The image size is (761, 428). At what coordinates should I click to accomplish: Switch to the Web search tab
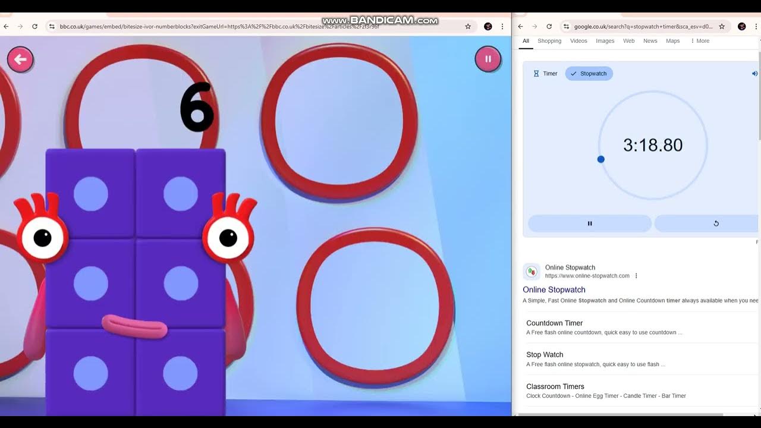tap(629, 41)
